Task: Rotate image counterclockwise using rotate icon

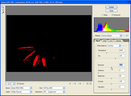Action: 87,84
